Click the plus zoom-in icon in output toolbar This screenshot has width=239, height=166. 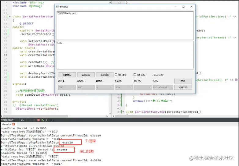[x=47, y=120]
